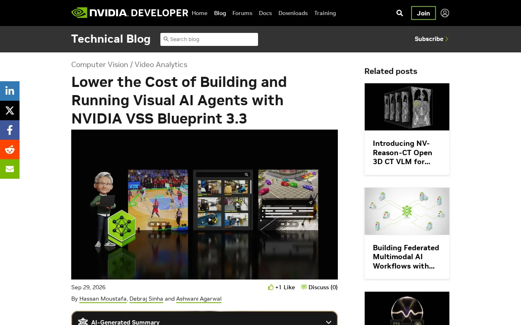
Task: Open author Ashwani Agarwal's page
Action: tap(199, 299)
